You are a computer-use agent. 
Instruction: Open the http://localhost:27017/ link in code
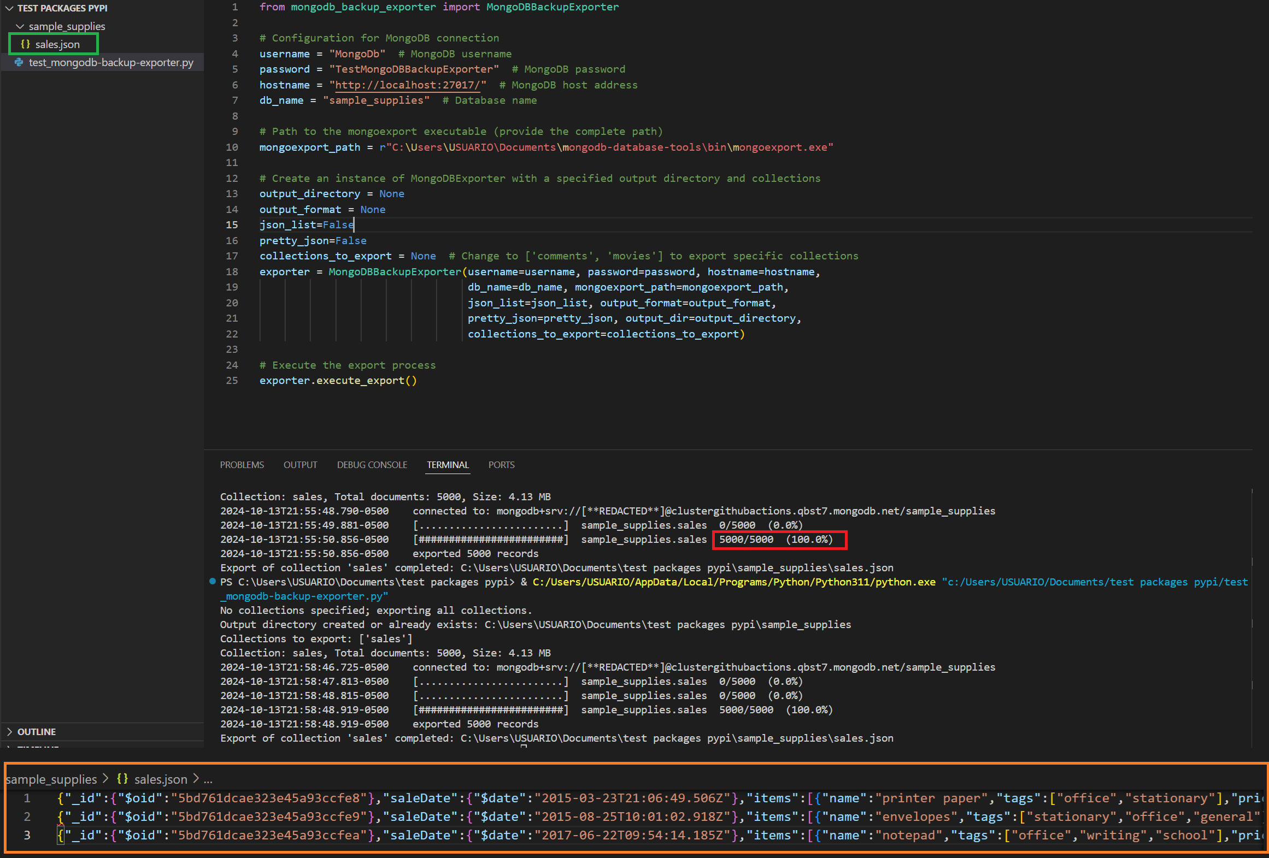point(407,85)
